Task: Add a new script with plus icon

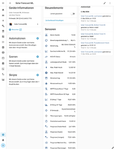Action: [x=38, y=75]
